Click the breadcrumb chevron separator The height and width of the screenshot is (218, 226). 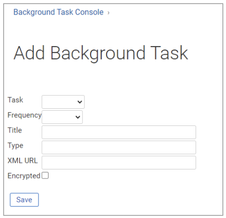pos(109,13)
